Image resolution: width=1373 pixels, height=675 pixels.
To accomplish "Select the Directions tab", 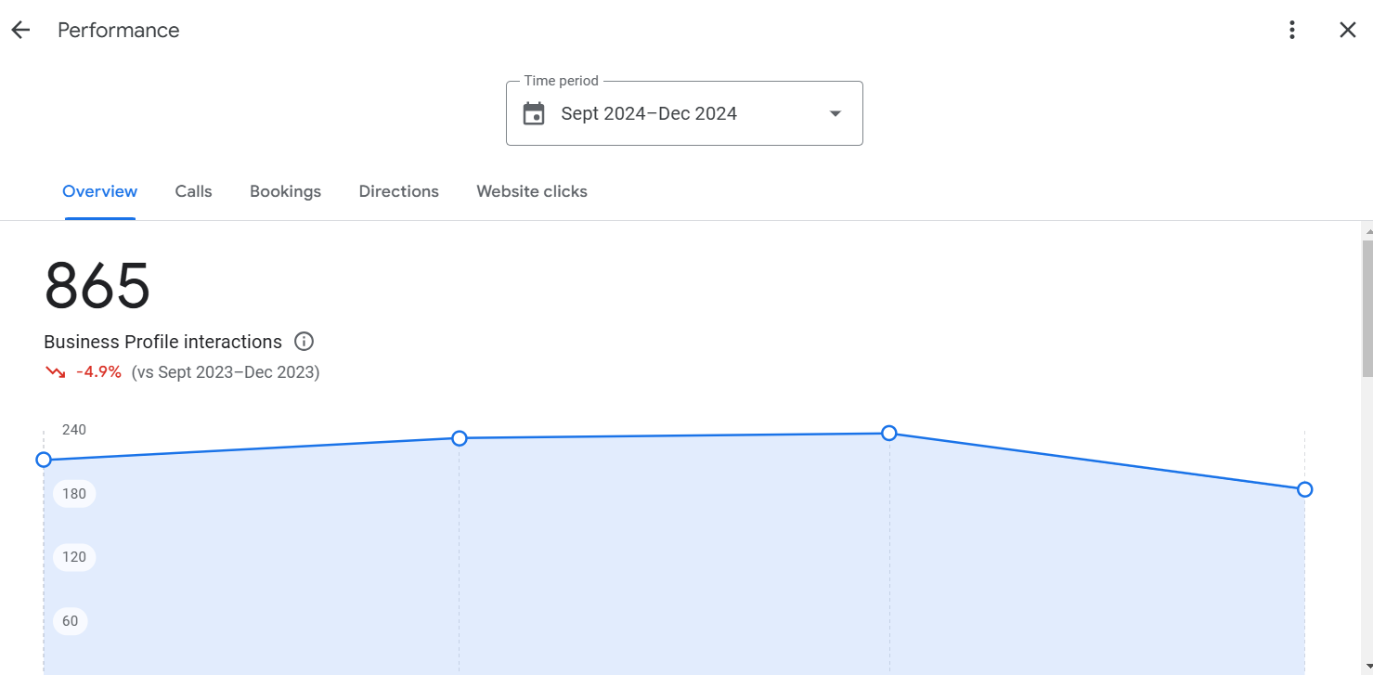I will (x=398, y=191).
